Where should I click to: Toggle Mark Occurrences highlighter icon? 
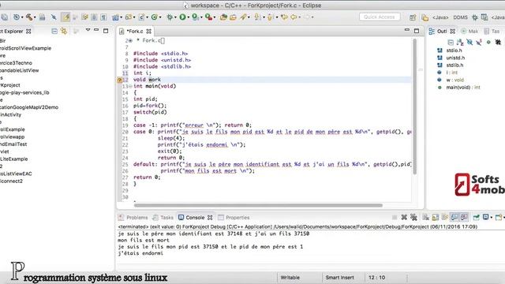pyautogui.click(x=65, y=17)
